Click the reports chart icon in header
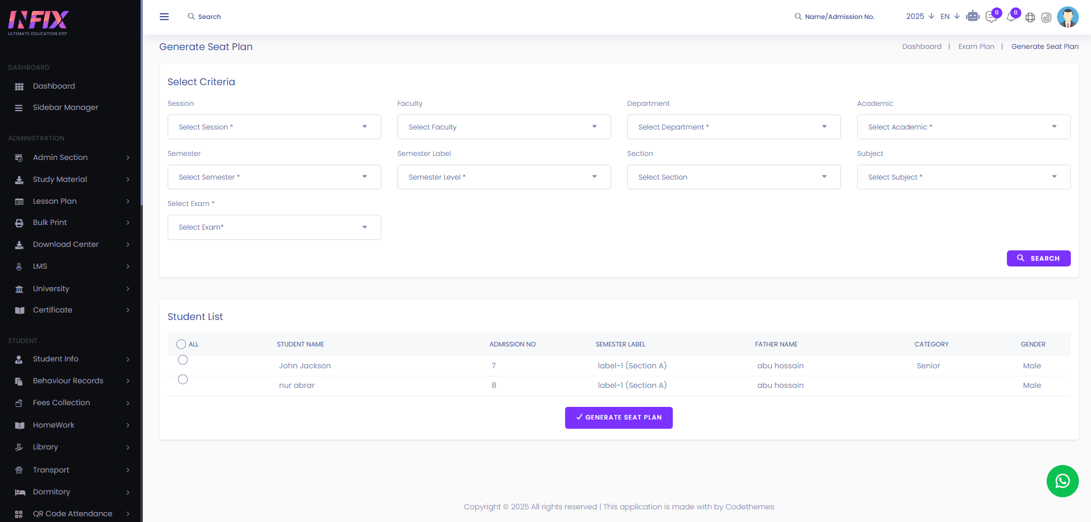 click(x=1047, y=17)
